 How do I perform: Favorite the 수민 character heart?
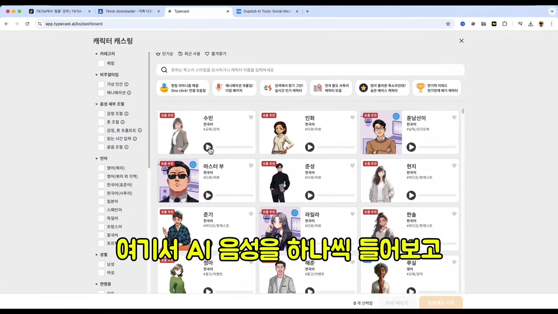[251, 118]
